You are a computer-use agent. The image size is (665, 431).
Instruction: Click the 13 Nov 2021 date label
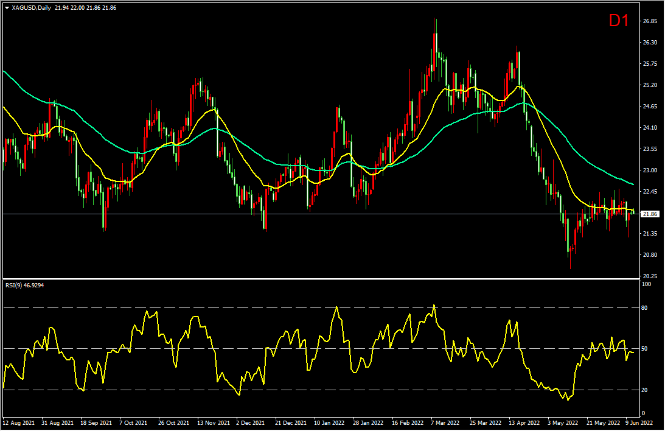(x=214, y=423)
